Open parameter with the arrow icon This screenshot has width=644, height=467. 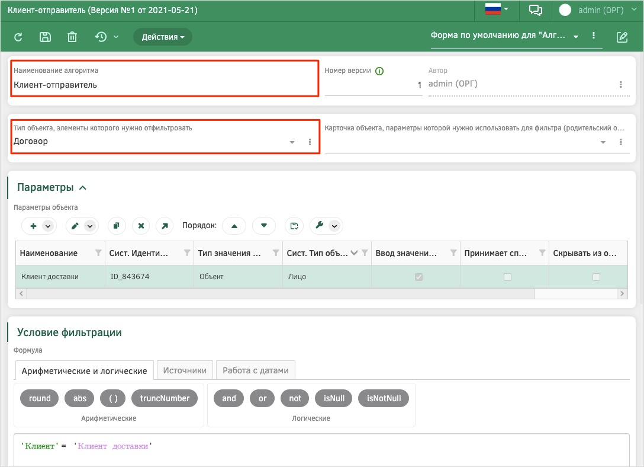[165, 226]
